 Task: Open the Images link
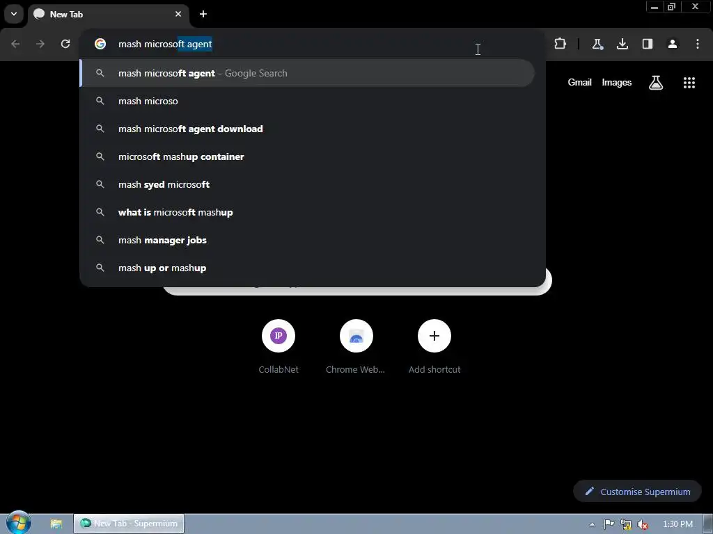click(x=617, y=82)
